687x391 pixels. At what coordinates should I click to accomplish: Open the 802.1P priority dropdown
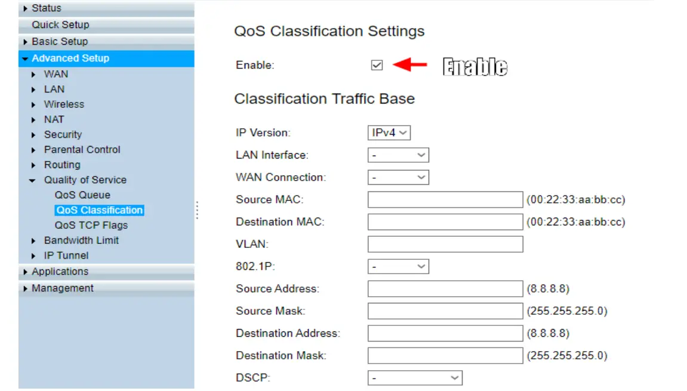(399, 266)
